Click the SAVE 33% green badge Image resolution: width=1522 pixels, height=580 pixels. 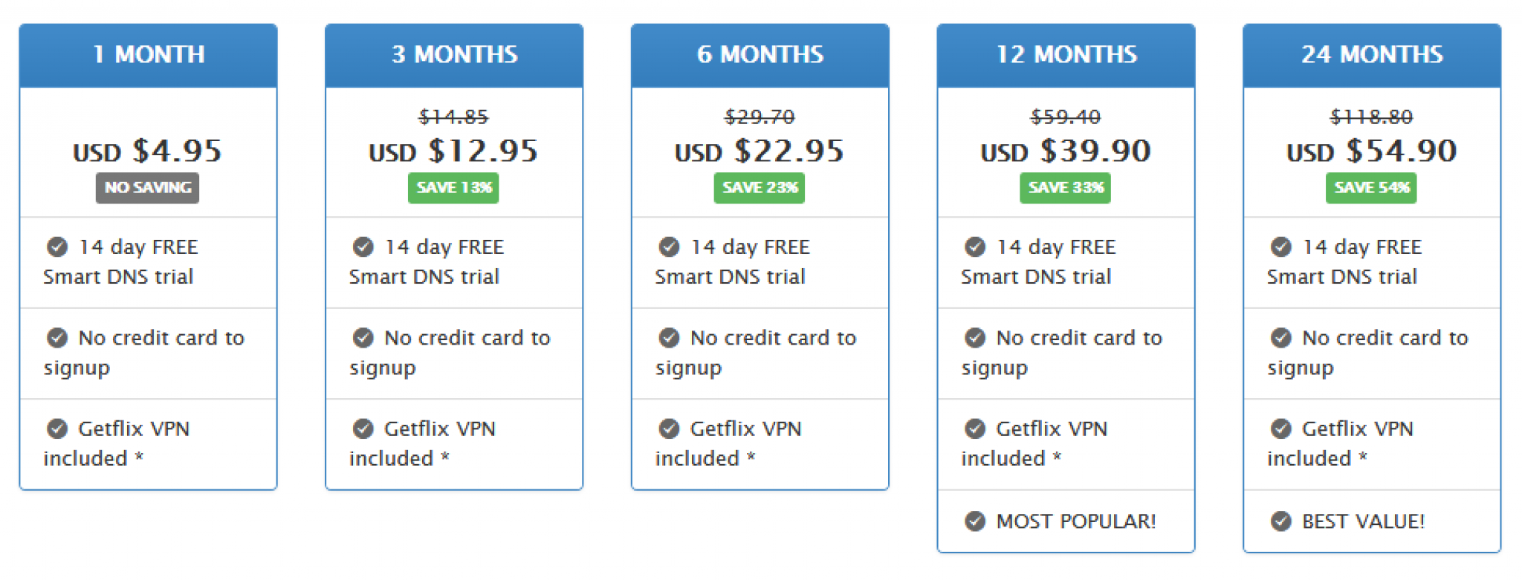(x=1066, y=188)
